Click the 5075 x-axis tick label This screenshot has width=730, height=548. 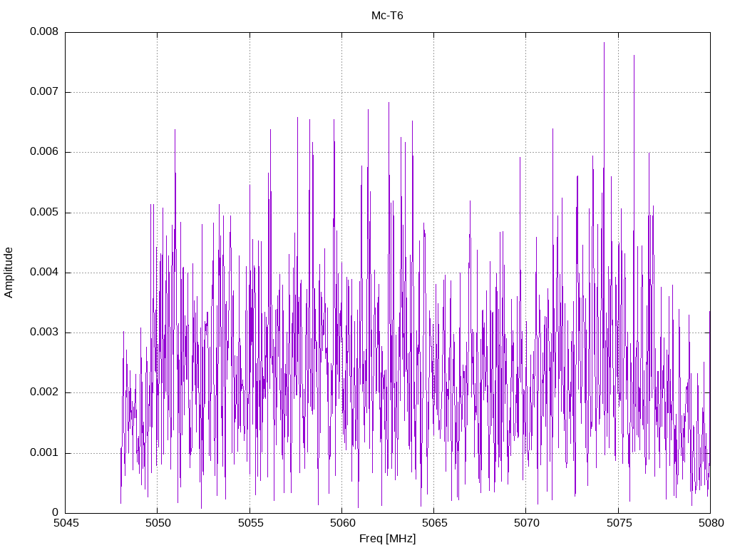coord(619,523)
